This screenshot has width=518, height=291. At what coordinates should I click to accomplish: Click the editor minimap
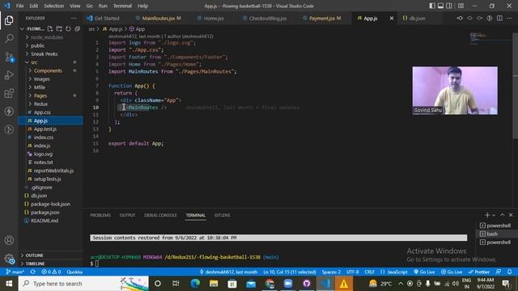[x=490, y=39]
